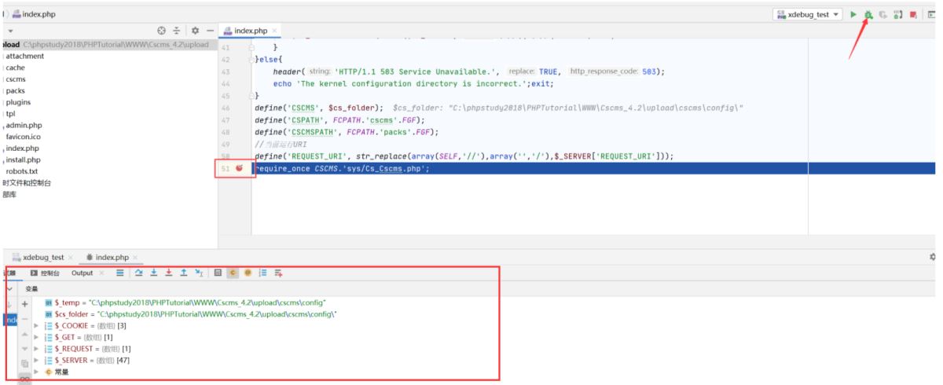Expand the $_REQUEST array variable
The width and height of the screenshot is (943, 385).
click(x=36, y=348)
